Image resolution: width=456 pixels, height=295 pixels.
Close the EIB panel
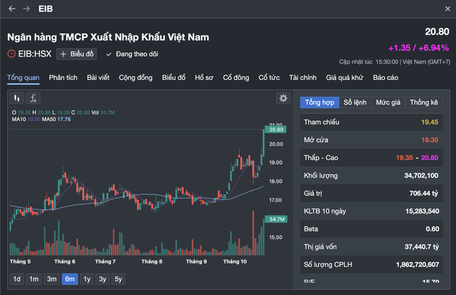click(x=448, y=8)
